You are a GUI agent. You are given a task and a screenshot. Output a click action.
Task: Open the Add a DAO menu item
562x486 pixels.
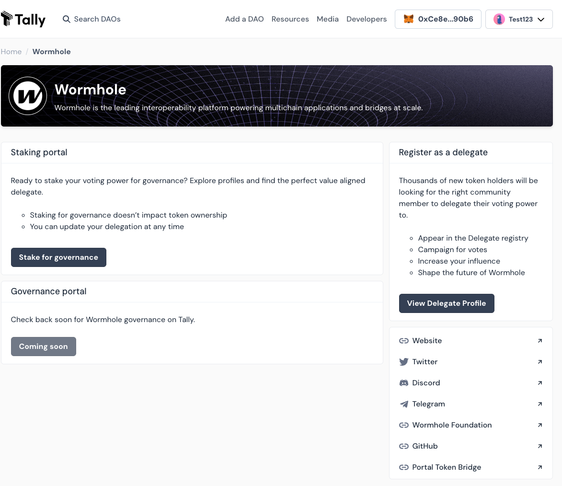coord(244,19)
